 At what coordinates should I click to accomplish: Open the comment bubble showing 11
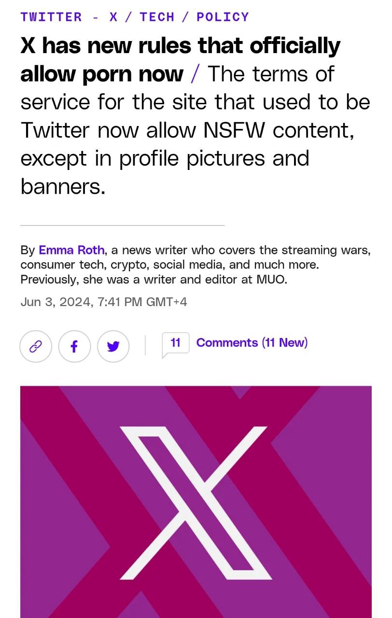pyautogui.click(x=175, y=345)
